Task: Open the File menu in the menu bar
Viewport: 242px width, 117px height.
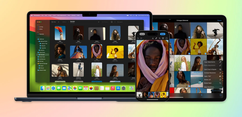Action: 42,16
